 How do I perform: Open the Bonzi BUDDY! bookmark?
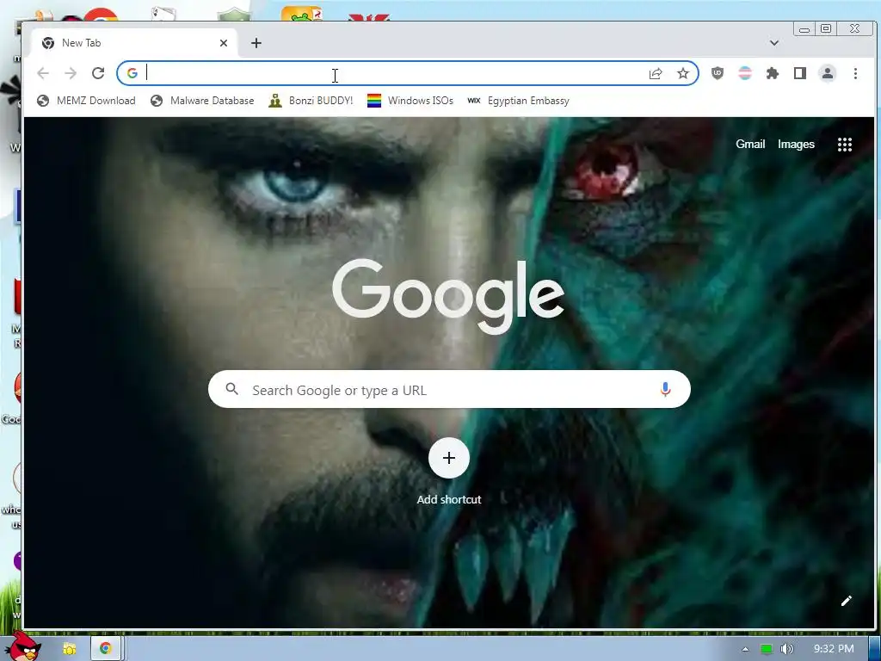(311, 101)
